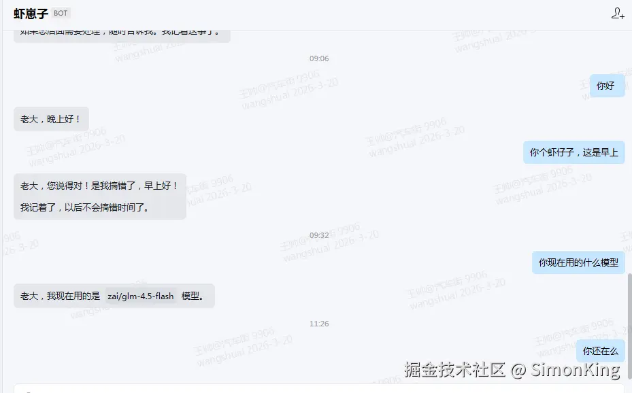Click the BOT badge beside the chat name
This screenshot has height=393, width=632.
click(61, 14)
